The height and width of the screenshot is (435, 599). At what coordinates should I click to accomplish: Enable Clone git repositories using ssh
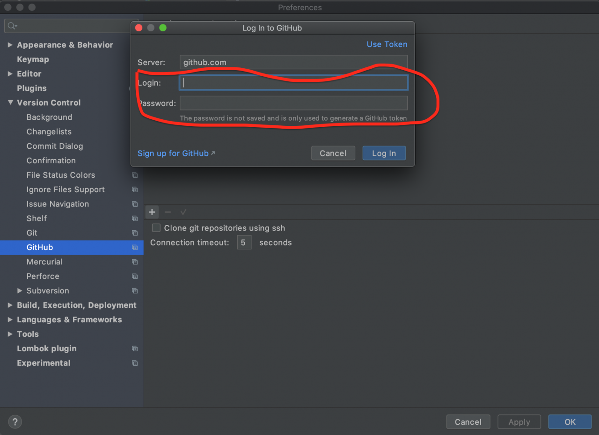(x=156, y=228)
